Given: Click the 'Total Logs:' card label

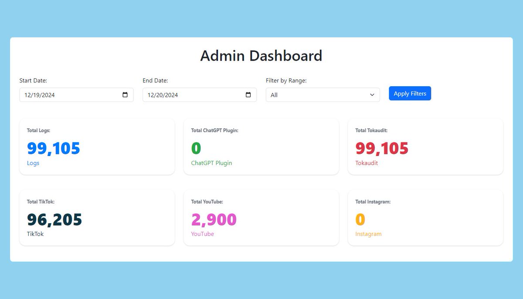Looking at the screenshot, I should [x=38, y=130].
